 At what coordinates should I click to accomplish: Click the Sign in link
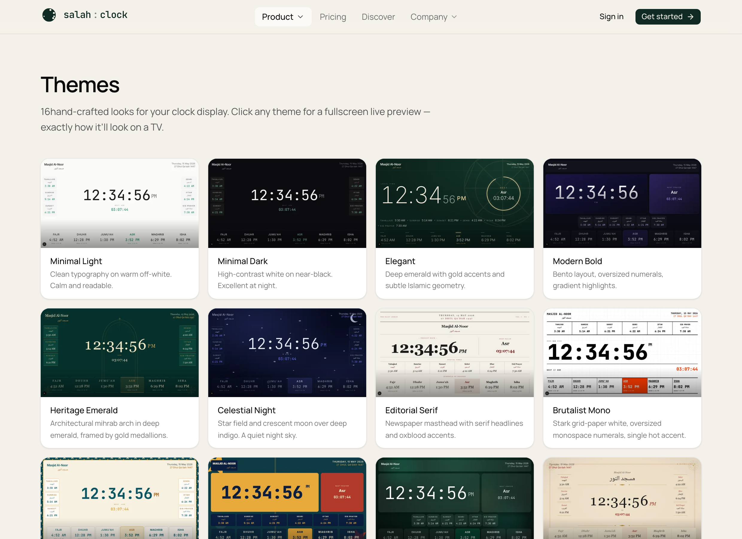(x=611, y=16)
